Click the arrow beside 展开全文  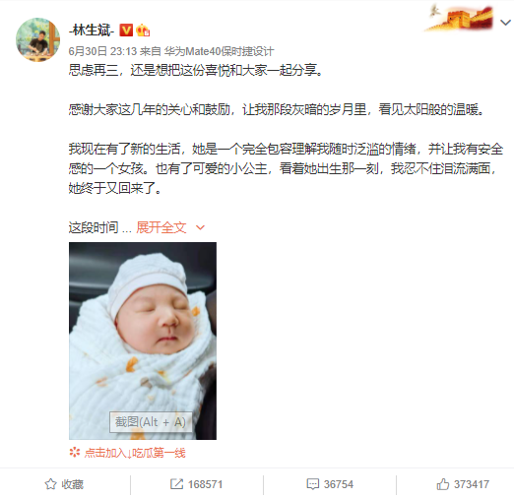tap(200, 227)
